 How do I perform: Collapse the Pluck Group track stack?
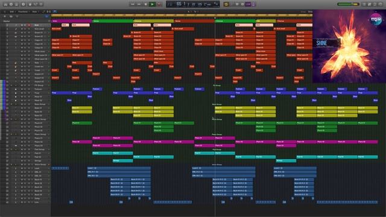(x=11, y=119)
